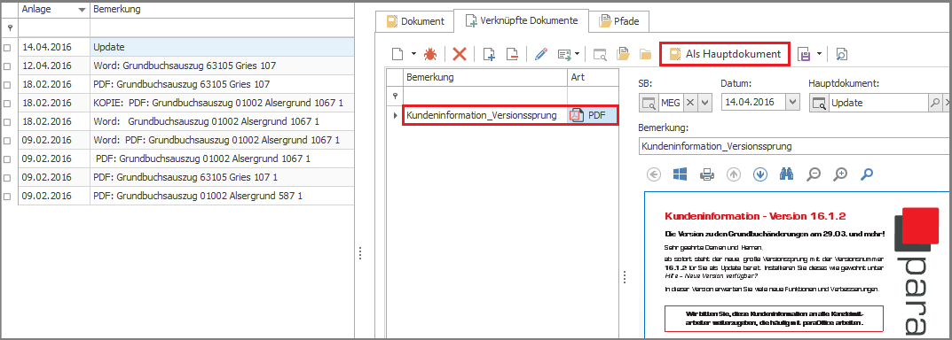
Task: Open the Hauptdokument lookup window icon
Action: (819, 103)
